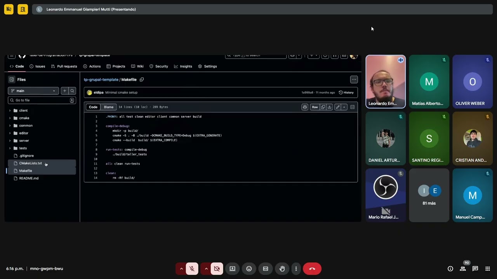This screenshot has width=497, height=279.
Task: Open video settings arrow beside camera button
Action: [206, 269]
